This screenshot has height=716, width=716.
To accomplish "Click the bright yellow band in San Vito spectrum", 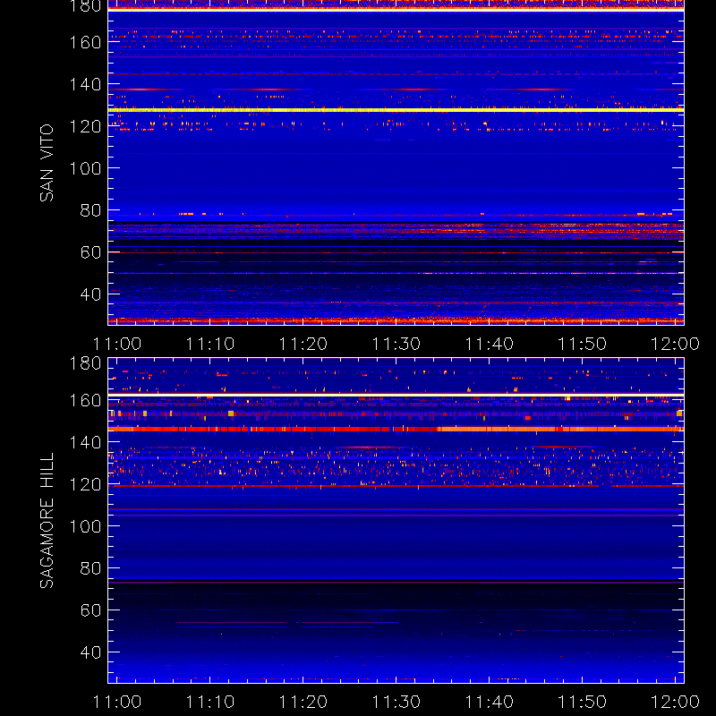I will (396, 110).
